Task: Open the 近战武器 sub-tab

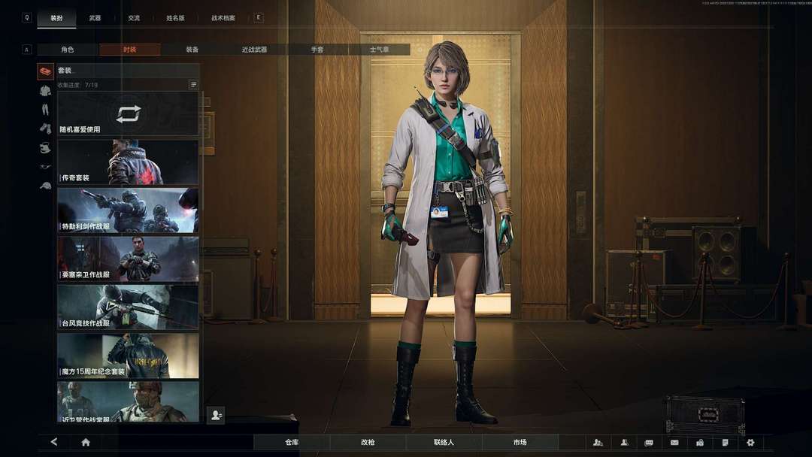Action: [x=254, y=50]
